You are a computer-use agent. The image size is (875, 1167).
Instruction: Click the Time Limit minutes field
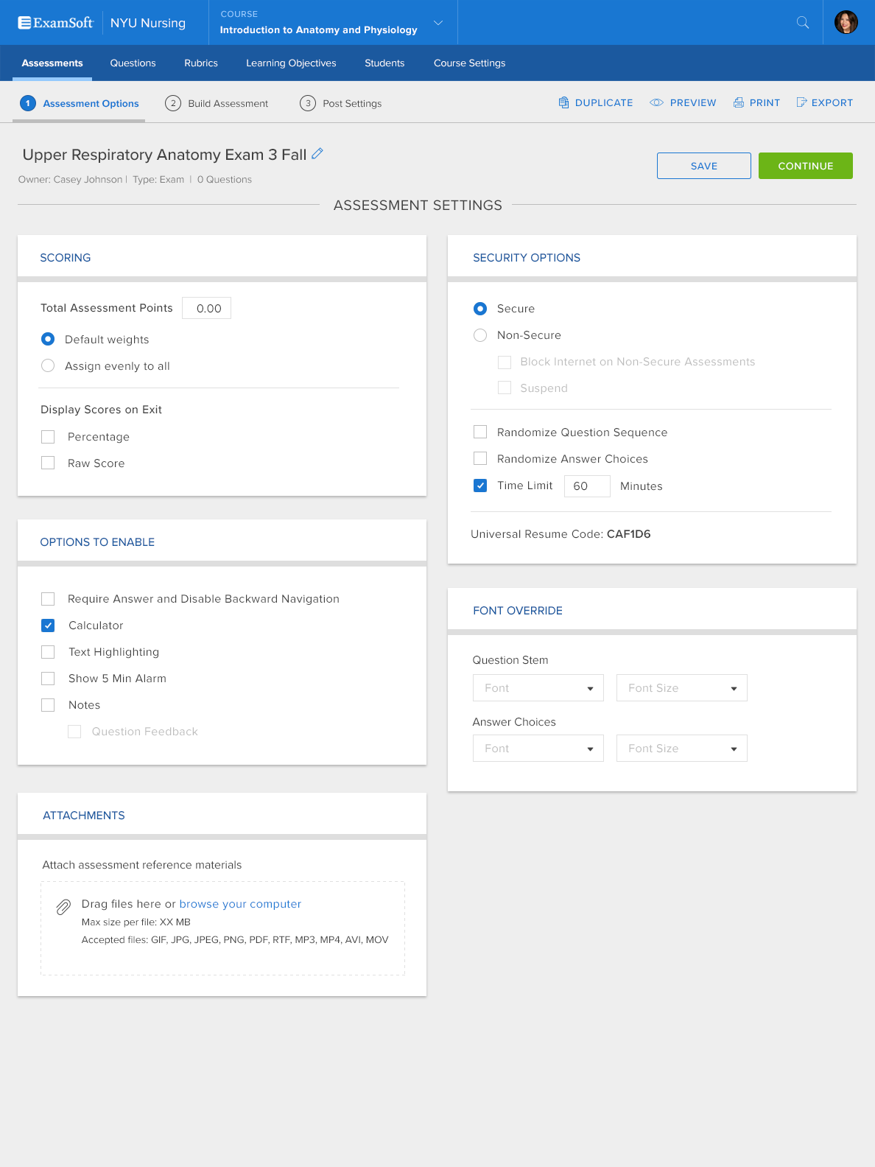tap(587, 486)
